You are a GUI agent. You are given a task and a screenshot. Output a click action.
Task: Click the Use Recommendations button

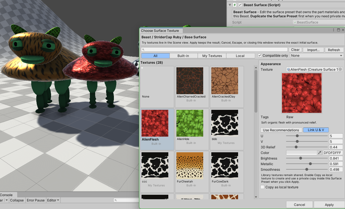(281, 130)
